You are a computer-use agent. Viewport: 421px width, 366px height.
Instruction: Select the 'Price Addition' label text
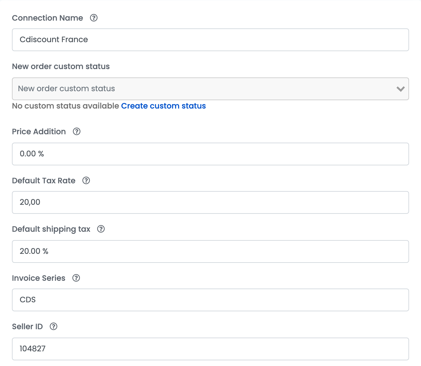tap(39, 132)
